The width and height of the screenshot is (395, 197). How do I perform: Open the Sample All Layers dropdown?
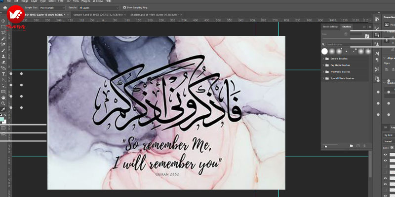click(x=98, y=8)
